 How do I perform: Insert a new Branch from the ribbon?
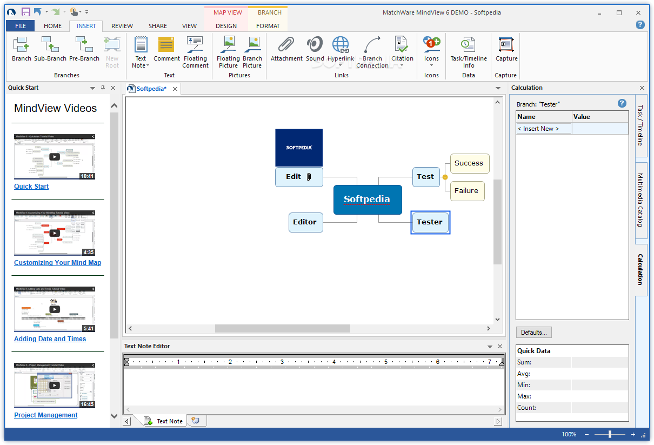[x=22, y=49]
